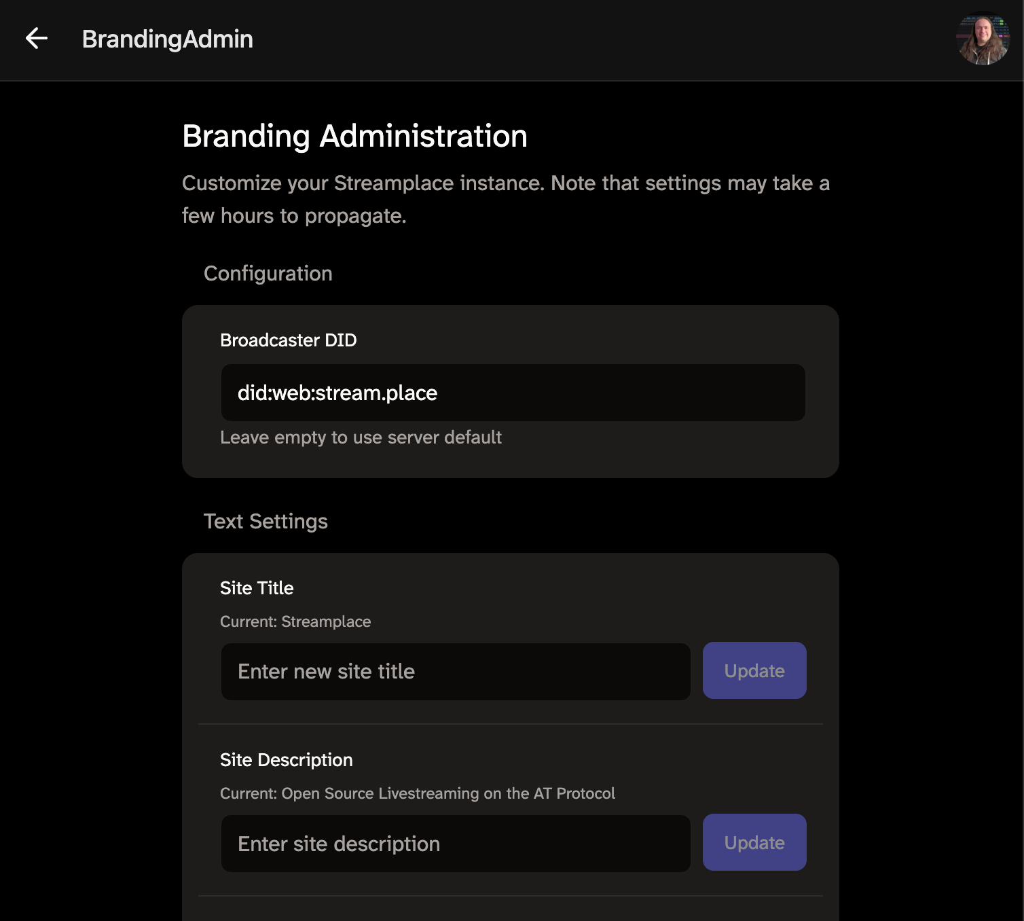Select the Text Settings section label
Viewport: 1024px width, 921px height.
[266, 522]
